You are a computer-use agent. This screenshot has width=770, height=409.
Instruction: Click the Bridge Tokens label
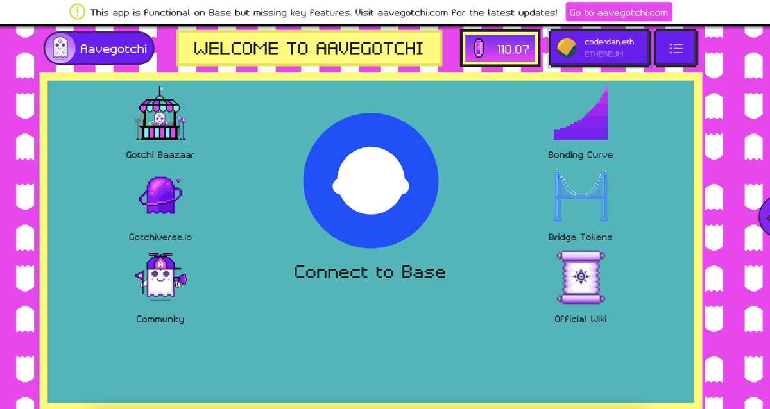581,237
